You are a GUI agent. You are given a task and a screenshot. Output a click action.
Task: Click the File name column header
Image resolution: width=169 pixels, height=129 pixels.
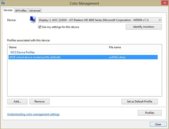132,47
